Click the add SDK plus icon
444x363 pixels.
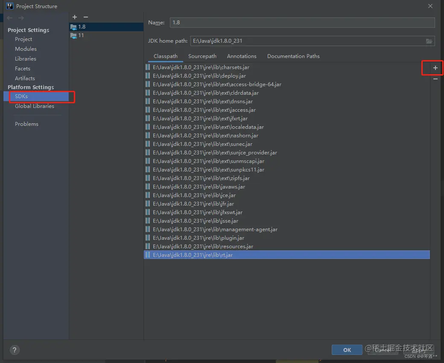point(75,17)
